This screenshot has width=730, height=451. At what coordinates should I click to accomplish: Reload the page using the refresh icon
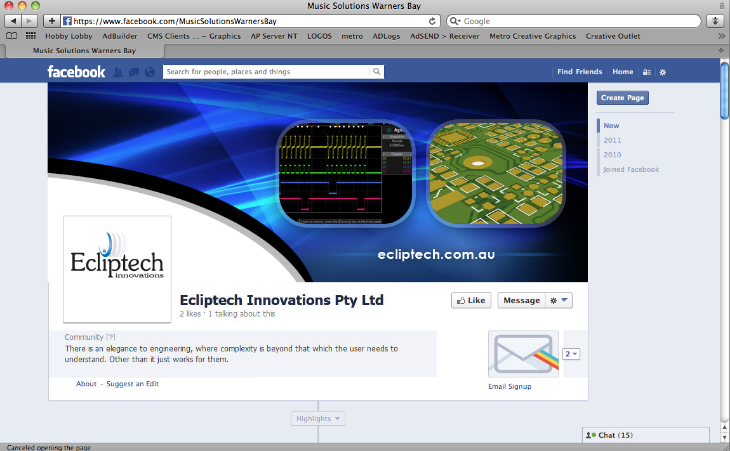click(432, 21)
